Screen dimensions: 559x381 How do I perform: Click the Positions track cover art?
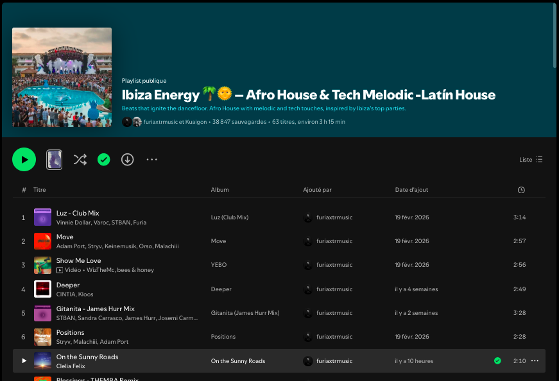click(42, 337)
